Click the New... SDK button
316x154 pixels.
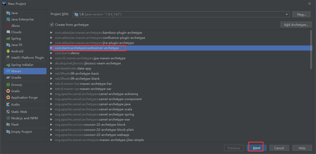point(301,15)
